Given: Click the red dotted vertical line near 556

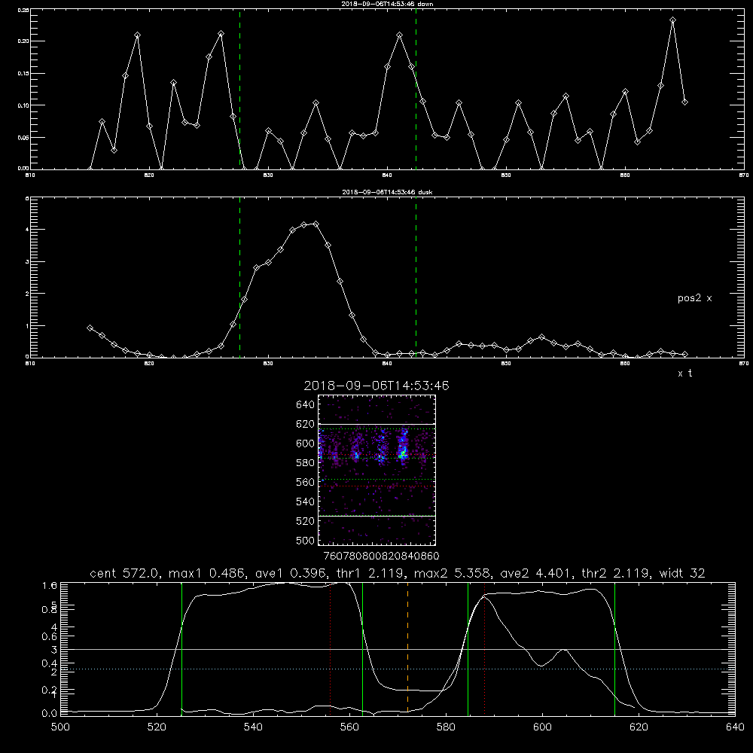Looking at the screenshot, I should click(330, 648).
